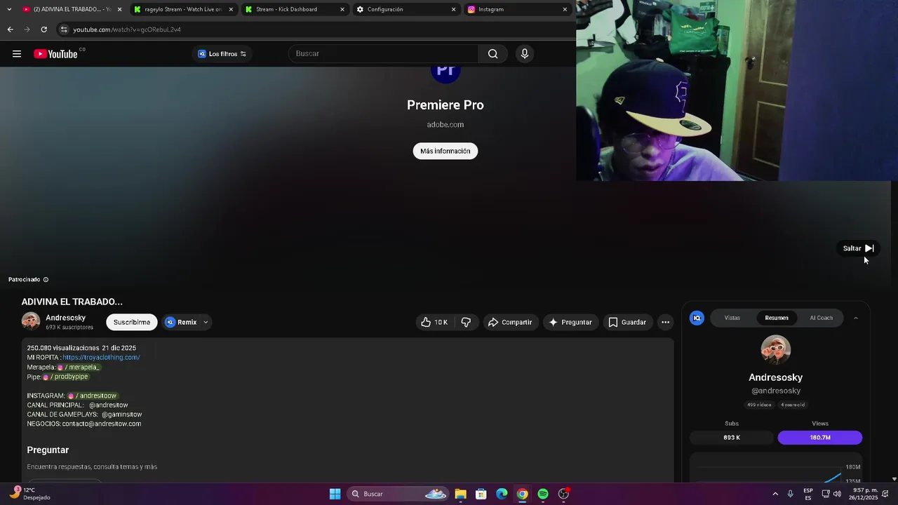The height and width of the screenshot is (505, 898).
Task: Click the Remix button
Action: 181,323
